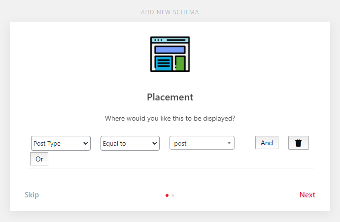
Task: Click the small triangle arrow beside post
Action: click(x=229, y=143)
